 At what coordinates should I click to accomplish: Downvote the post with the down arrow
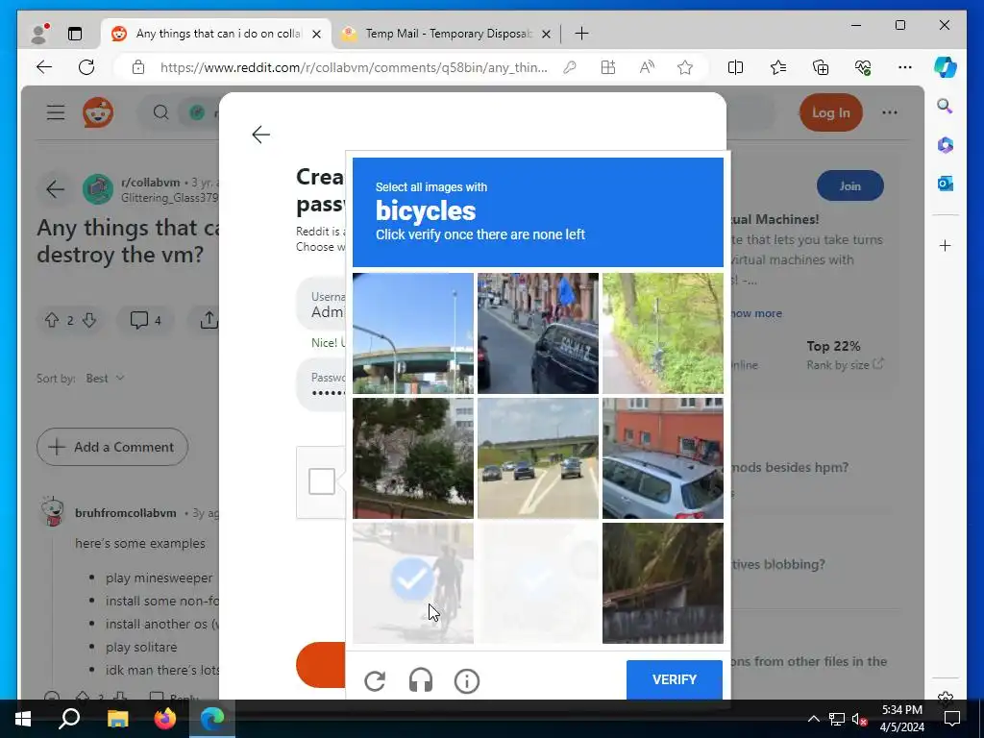[x=89, y=320]
